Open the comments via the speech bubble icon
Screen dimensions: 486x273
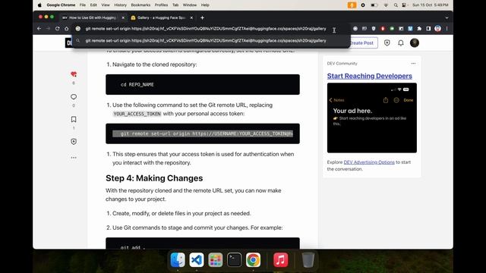pos(74,97)
